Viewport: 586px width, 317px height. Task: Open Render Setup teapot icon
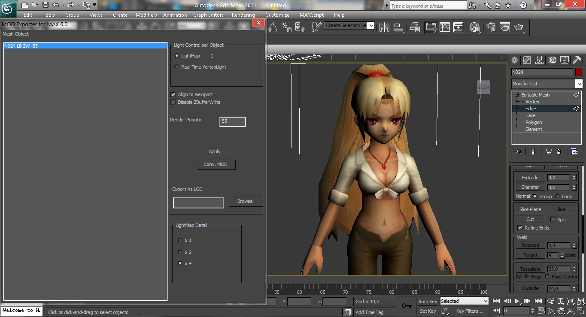(491, 27)
